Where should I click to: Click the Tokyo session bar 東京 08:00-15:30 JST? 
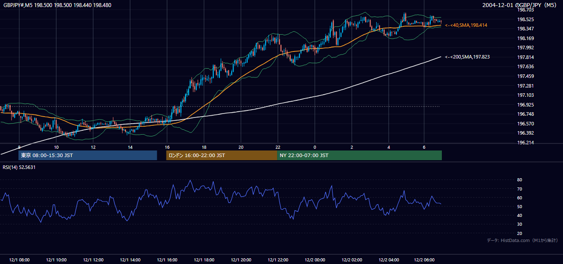click(88, 155)
